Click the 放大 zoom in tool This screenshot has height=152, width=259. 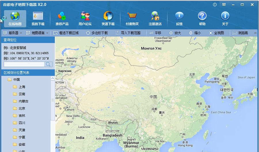(x=175, y=33)
